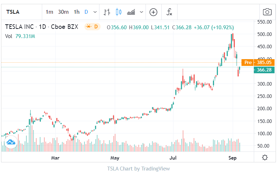Image resolution: width=277 pixels, height=174 pixels.
Task: Click the L341.51 low value
Action: (x=160, y=27)
